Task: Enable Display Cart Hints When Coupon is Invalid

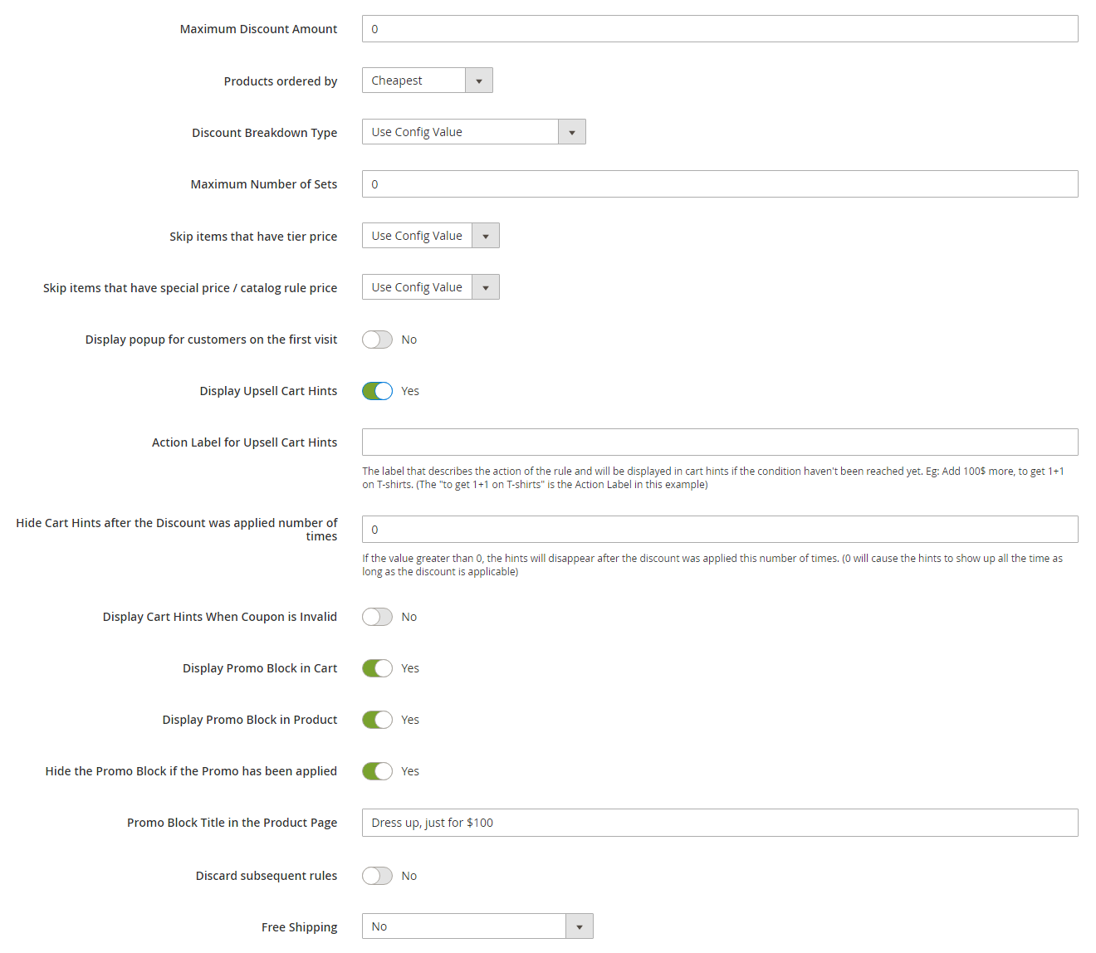Action: 377,617
